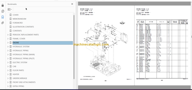192x90 pixels.
Task: Open the page thumbnails panel icon
Action: click(3, 11)
